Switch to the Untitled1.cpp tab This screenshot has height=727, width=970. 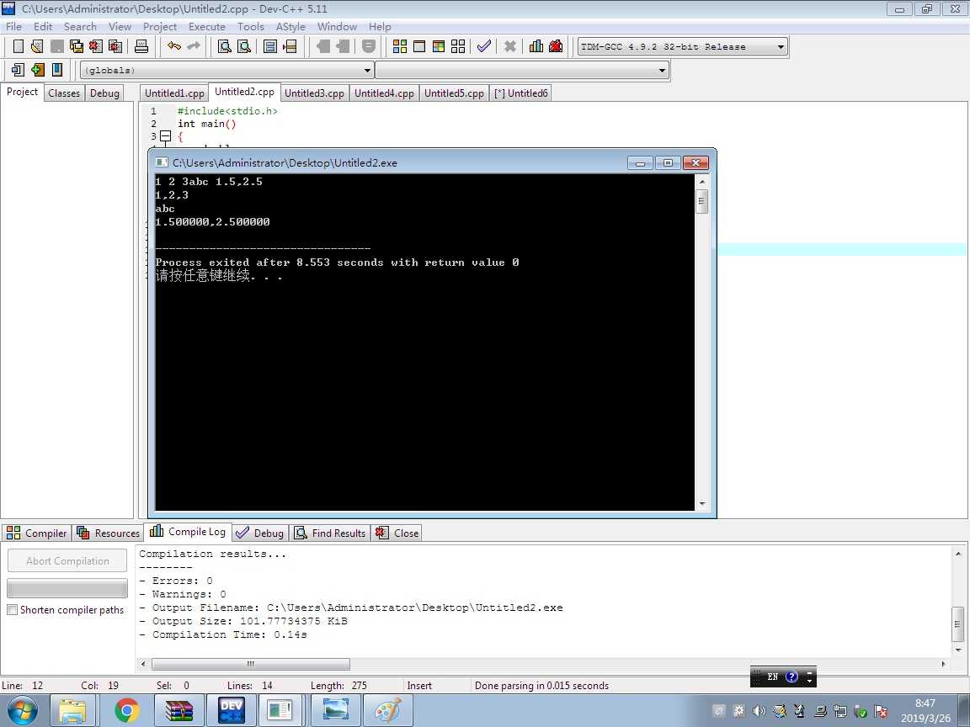click(174, 93)
